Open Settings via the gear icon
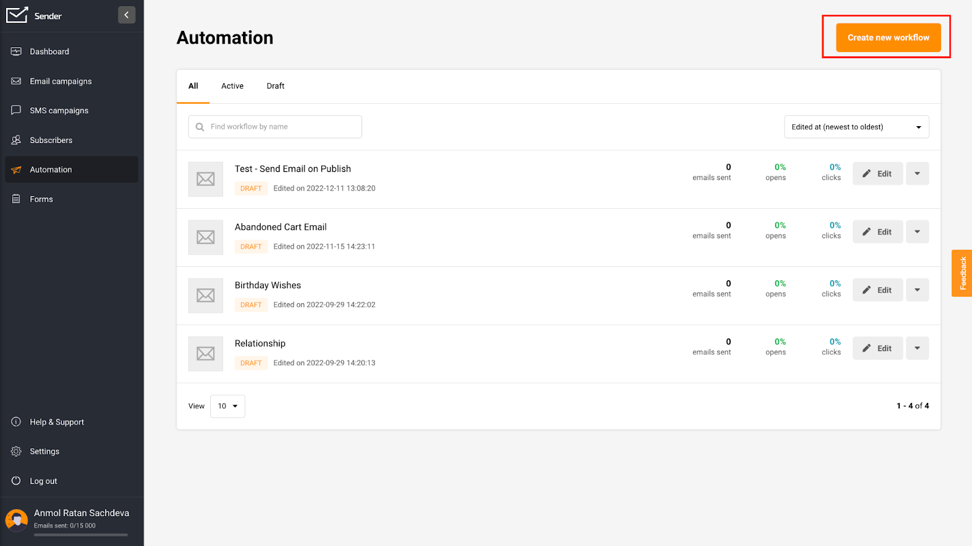972x546 pixels. (x=16, y=451)
